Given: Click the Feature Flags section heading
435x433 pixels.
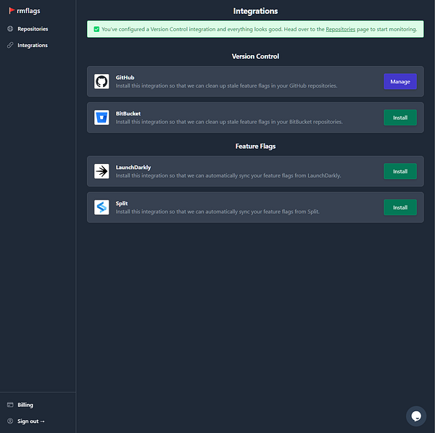Looking at the screenshot, I should pos(255,147).
